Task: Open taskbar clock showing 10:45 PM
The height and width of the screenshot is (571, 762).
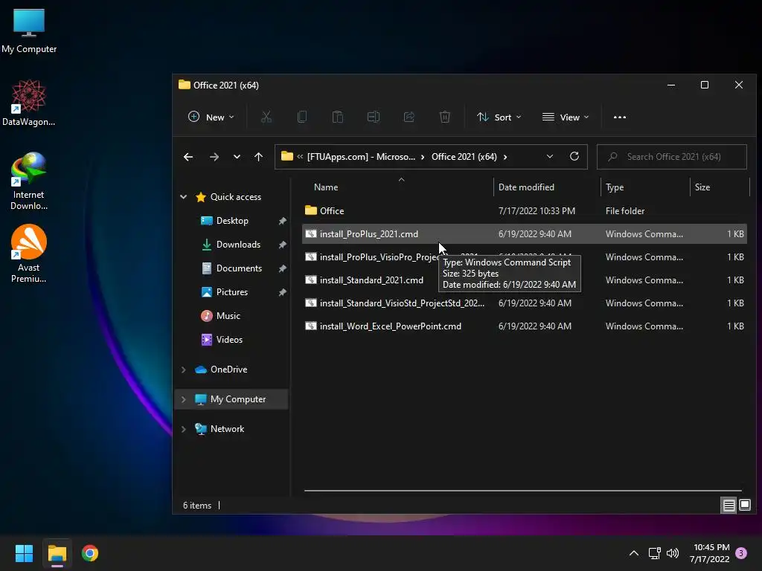Action: coord(710,553)
